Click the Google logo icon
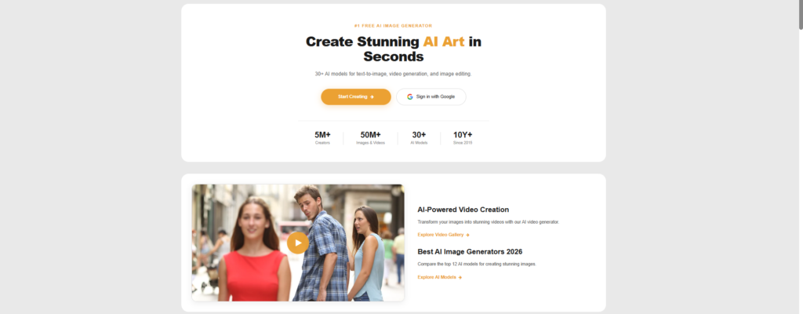This screenshot has height=314, width=803. tap(409, 97)
